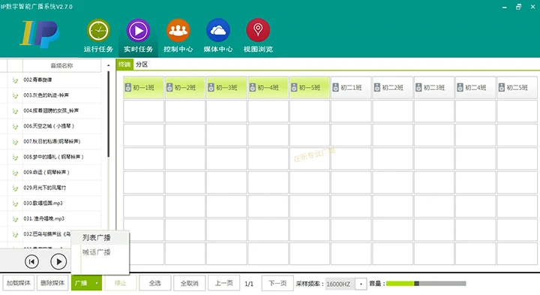Click speaker icon of 初二5班
This screenshot has width=540, height=295.
502,88
